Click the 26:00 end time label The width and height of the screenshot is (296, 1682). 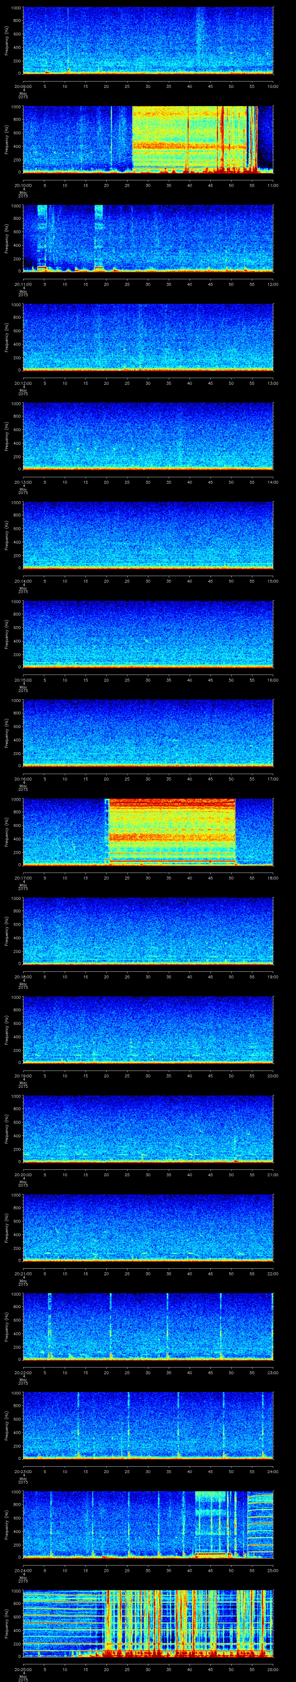pos(273,1669)
